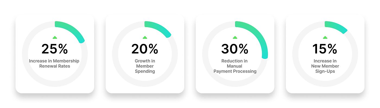
Task: Click the green up-arrow above 20%
Action: tap(145, 37)
